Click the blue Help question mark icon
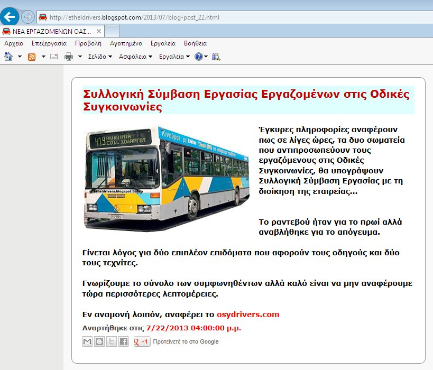Viewport: 433px width, 370px height. (199, 57)
